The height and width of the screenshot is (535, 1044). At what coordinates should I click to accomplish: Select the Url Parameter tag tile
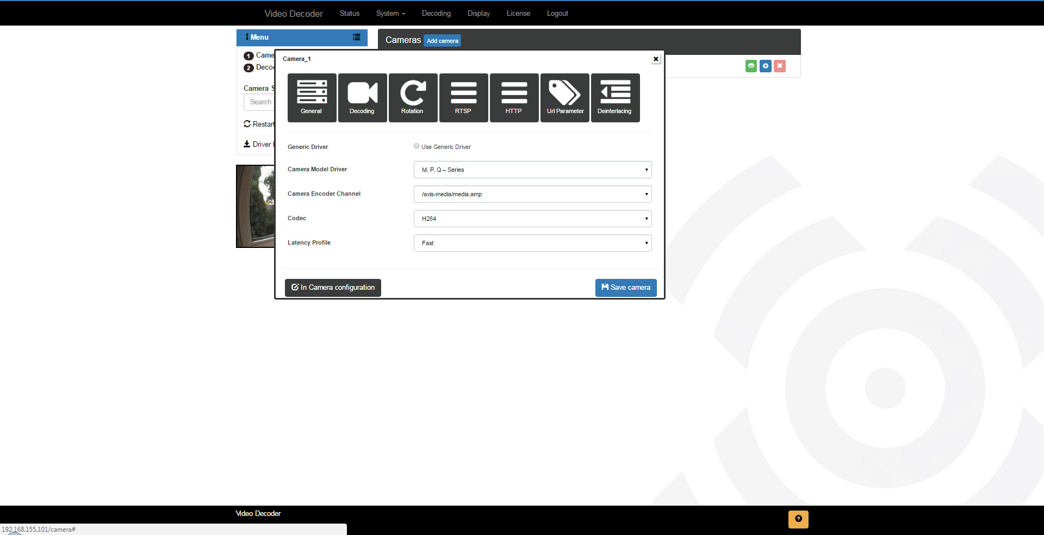564,98
